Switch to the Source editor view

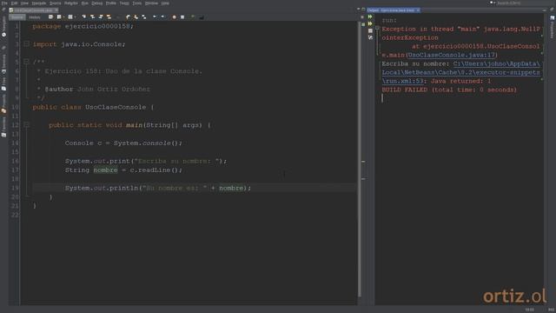point(17,17)
